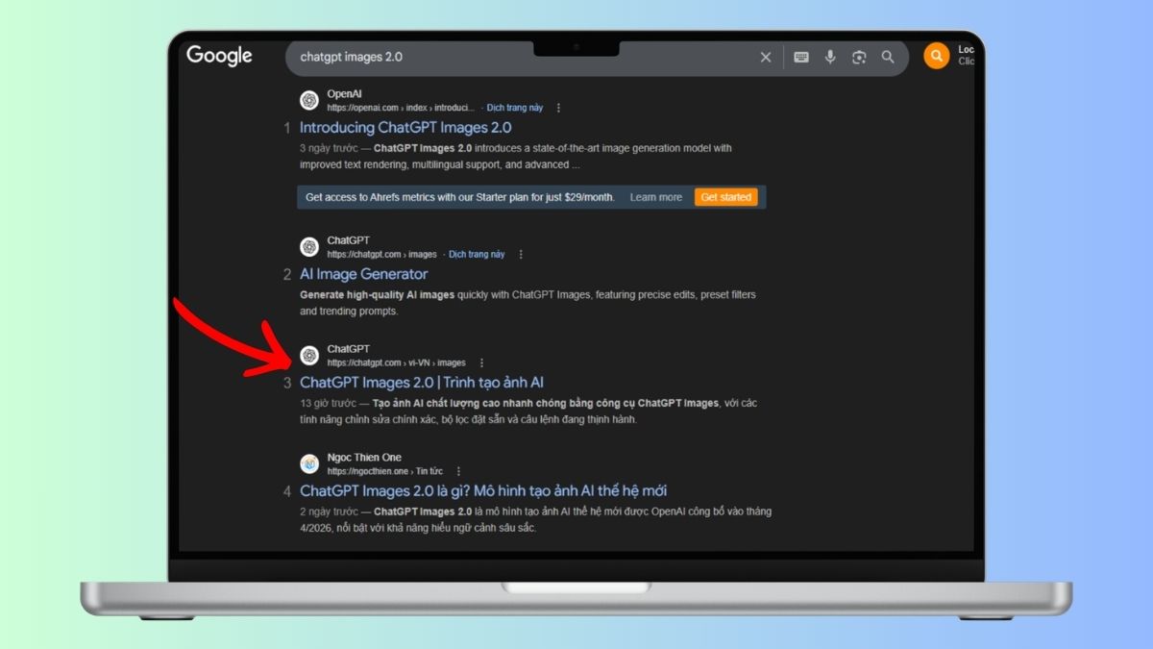
Task: Click Get started on the Ahrefs banner
Action: (x=726, y=196)
